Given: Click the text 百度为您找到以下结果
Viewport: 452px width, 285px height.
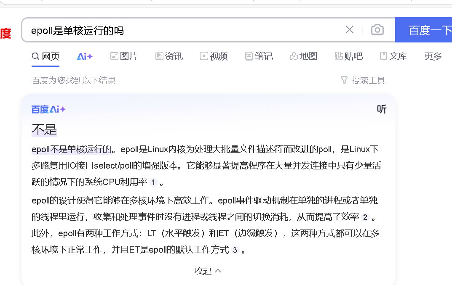Looking at the screenshot, I should click(74, 80).
